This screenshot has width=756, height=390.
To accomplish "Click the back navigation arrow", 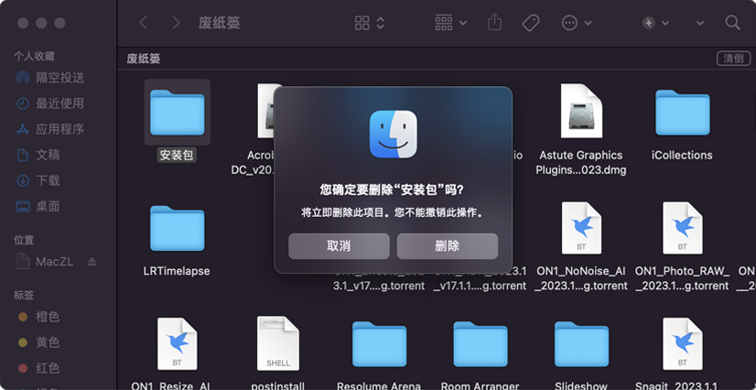I will tap(143, 23).
